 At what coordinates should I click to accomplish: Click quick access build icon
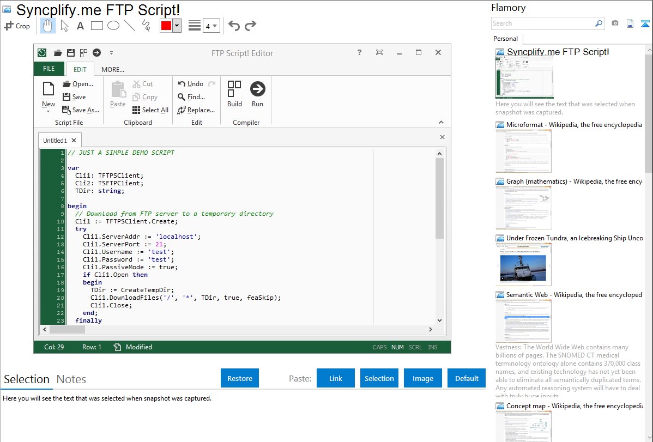click(84, 53)
